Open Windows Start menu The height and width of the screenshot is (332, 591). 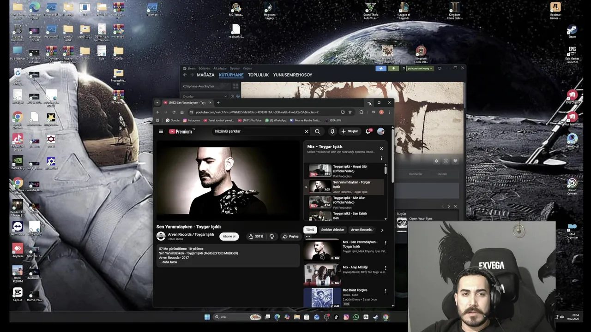coord(207,317)
